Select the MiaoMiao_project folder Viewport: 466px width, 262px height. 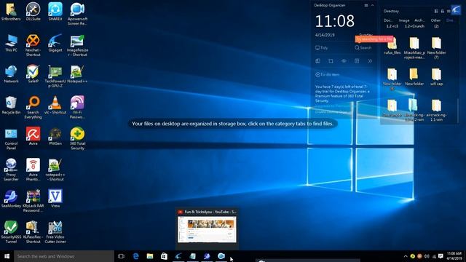414,47
